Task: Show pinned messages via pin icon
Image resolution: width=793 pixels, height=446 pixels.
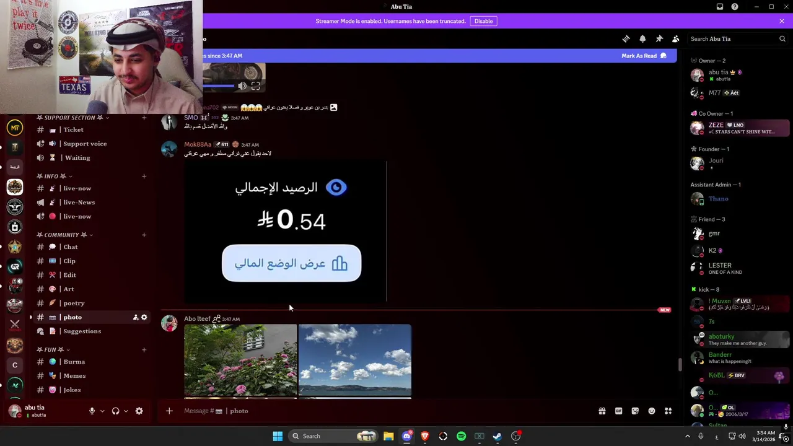Action: click(659, 38)
